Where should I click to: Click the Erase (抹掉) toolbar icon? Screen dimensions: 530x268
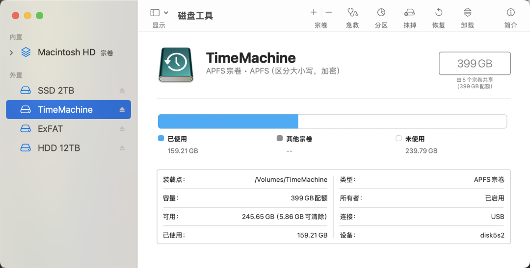click(x=409, y=13)
